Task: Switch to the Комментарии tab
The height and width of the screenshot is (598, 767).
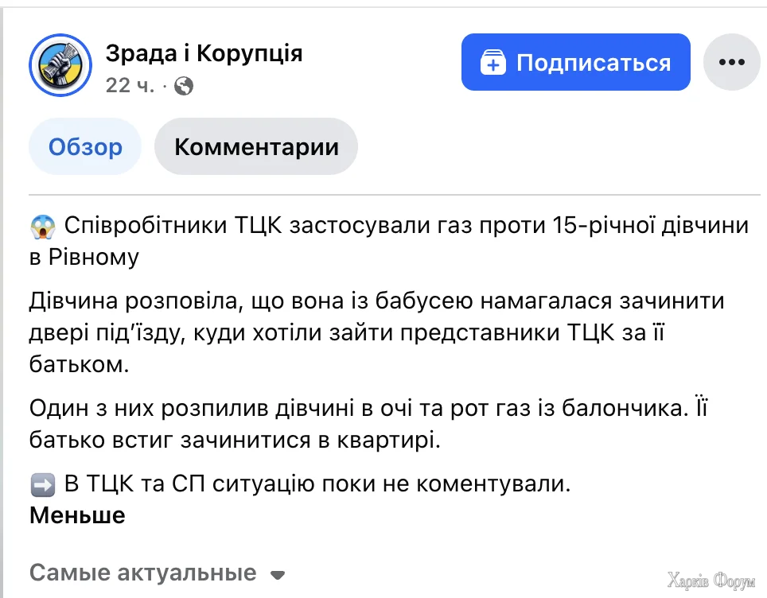Action: point(256,146)
